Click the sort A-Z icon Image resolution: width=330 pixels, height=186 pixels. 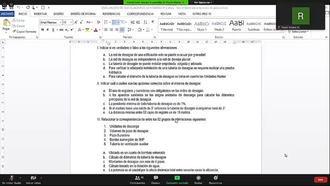click(x=145, y=22)
